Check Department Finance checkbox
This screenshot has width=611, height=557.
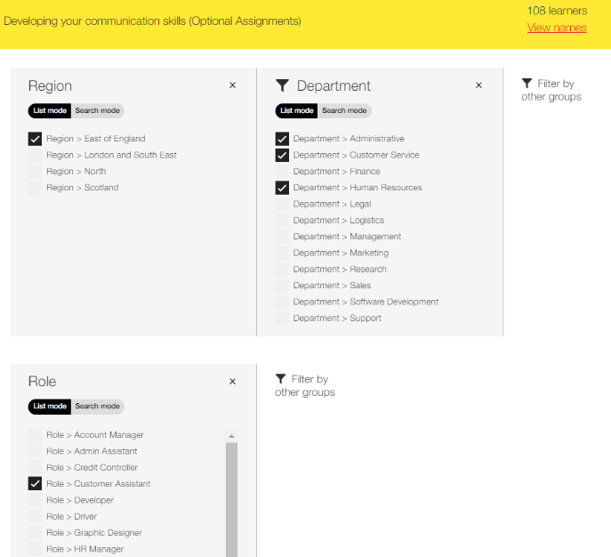pyautogui.click(x=282, y=172)
